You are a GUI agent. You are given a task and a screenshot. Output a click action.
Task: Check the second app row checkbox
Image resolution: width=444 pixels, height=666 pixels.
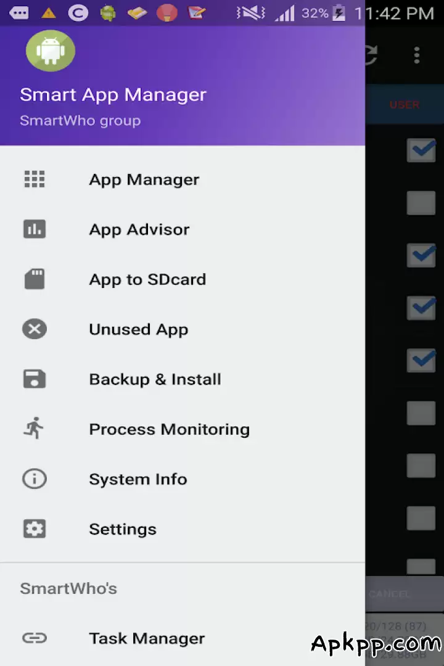tap(421, 203)
